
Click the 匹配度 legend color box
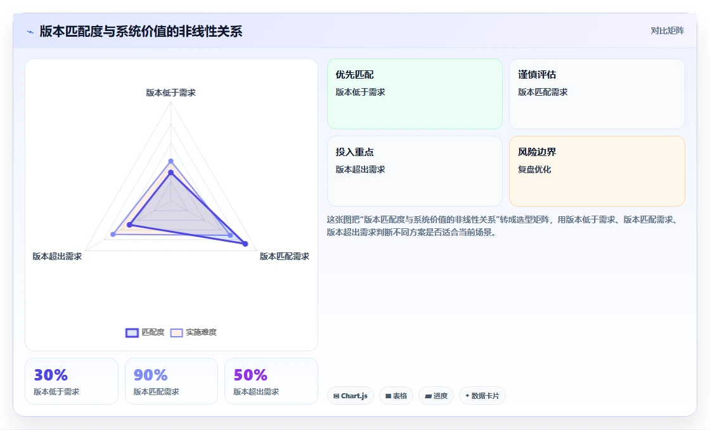[132, 333]
